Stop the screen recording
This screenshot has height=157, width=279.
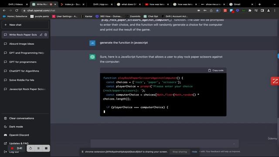[x=46, y=148]
